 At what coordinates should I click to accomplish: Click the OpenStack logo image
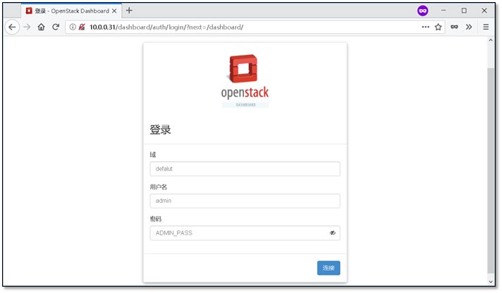[x=245, y=81]
